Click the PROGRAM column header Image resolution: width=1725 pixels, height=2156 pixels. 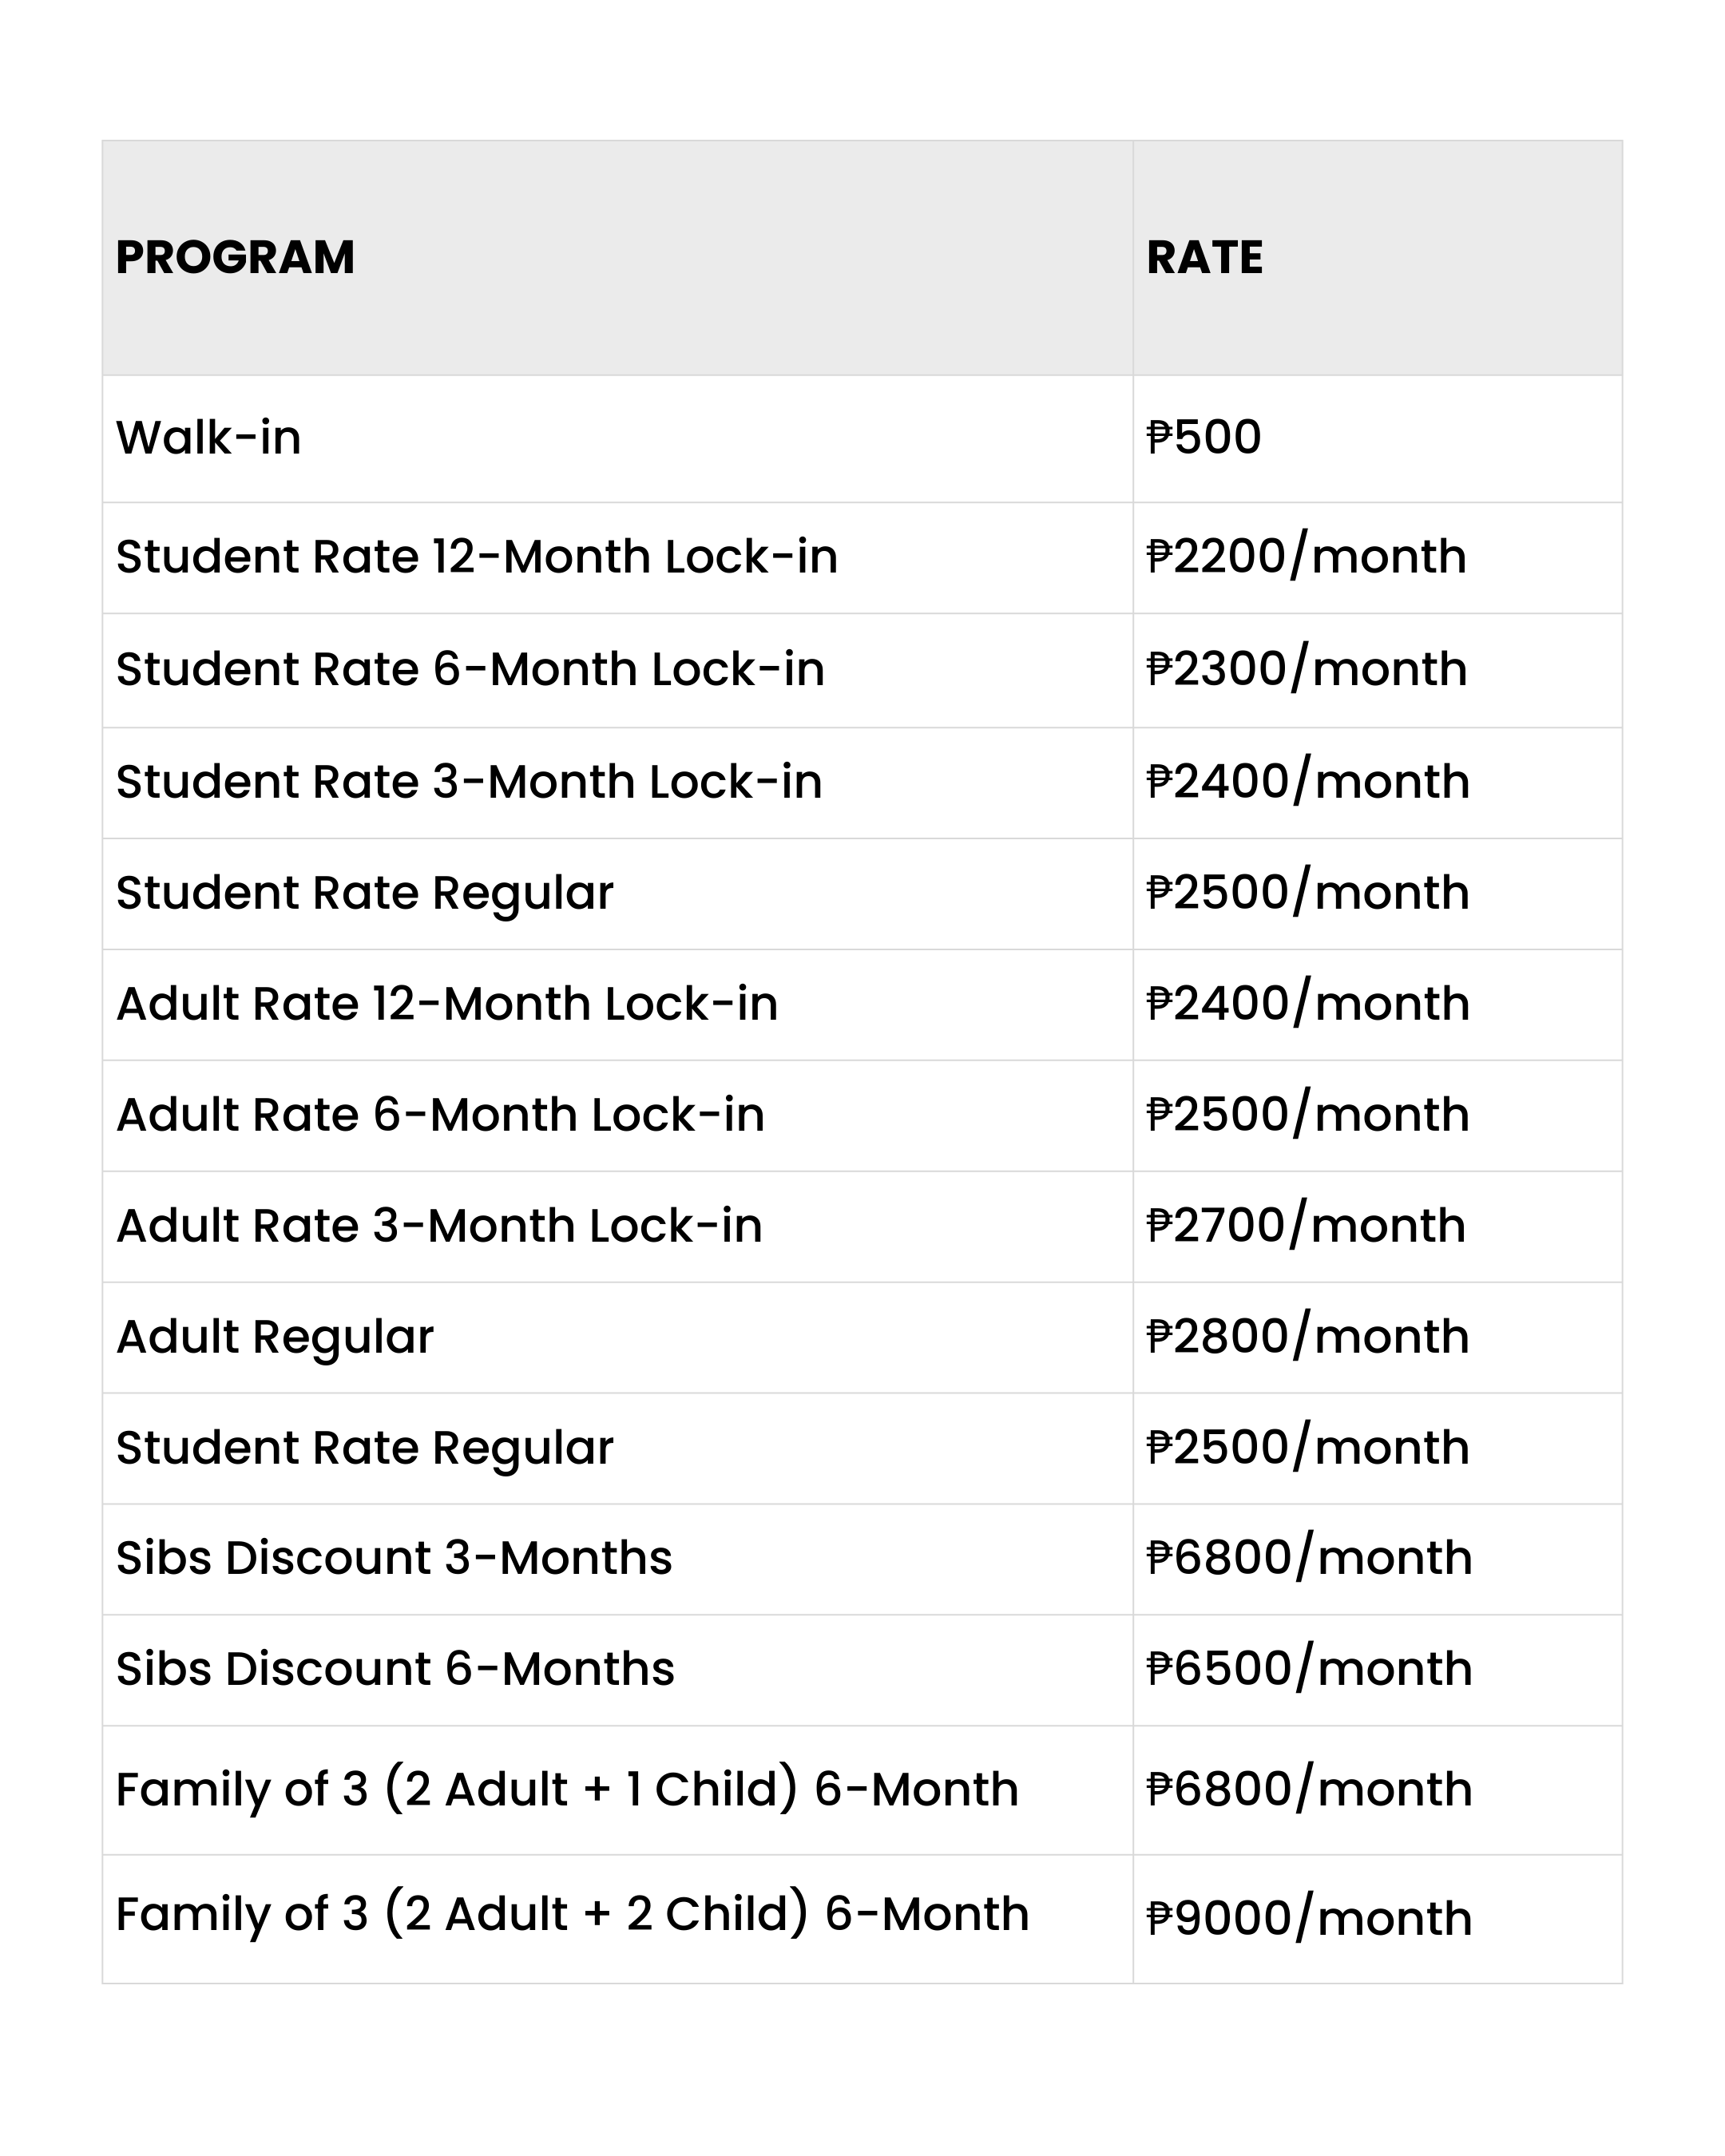point(236,258)
